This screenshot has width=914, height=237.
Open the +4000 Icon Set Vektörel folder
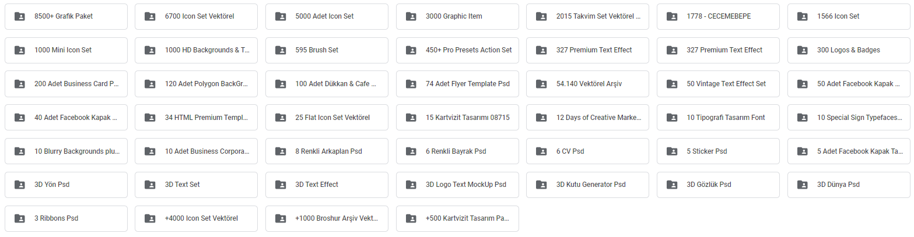click(x=201, y=219)
